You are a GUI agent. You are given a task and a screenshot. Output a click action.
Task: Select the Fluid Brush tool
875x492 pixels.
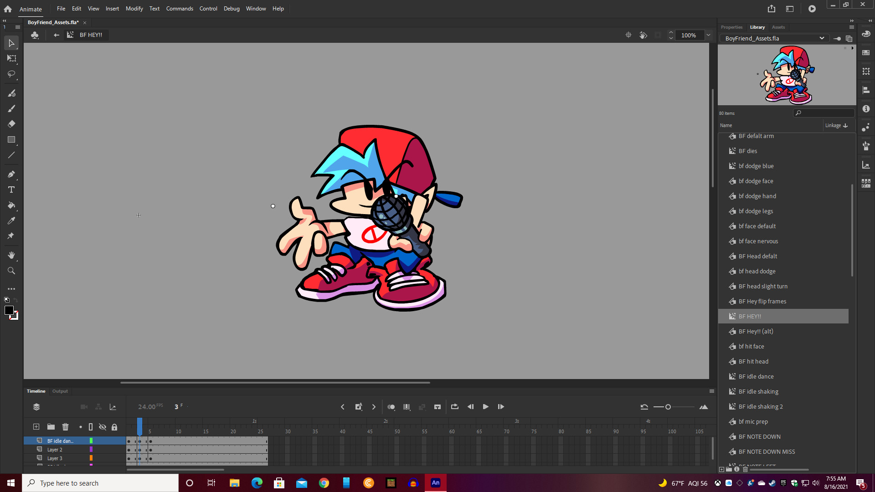11,93
